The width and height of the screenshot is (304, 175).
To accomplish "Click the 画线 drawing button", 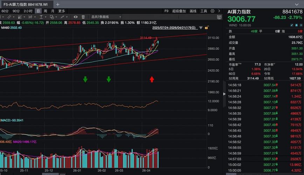I will (x=193, y=11).
